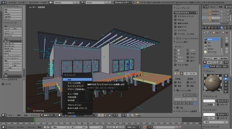Open the マルチテクスチャ shading dropdown

click(x=186, y=13)
